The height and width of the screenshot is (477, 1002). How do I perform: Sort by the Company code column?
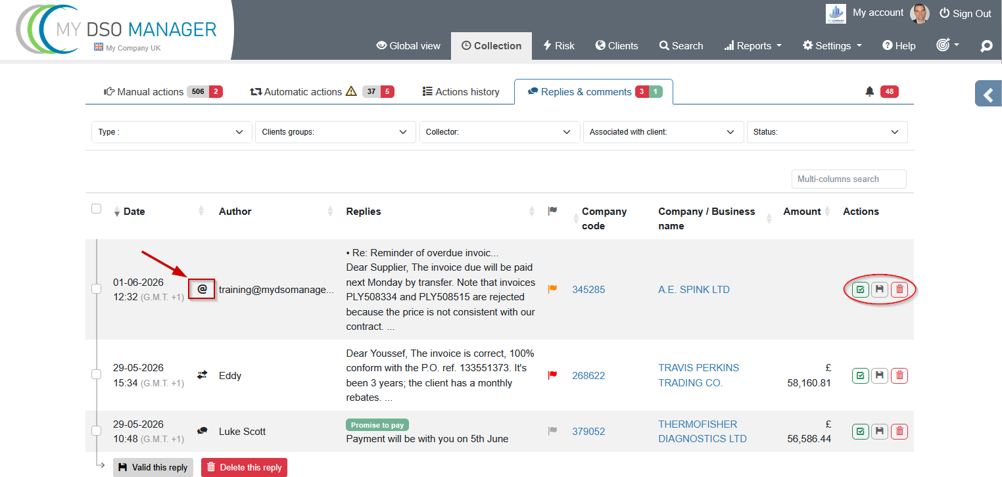604,219
